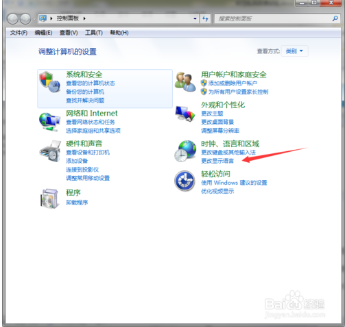Click the 控制面板 breadcrumb in address bar
The image size is (345, 327).
pyautogui.click(x=68, y=18)
